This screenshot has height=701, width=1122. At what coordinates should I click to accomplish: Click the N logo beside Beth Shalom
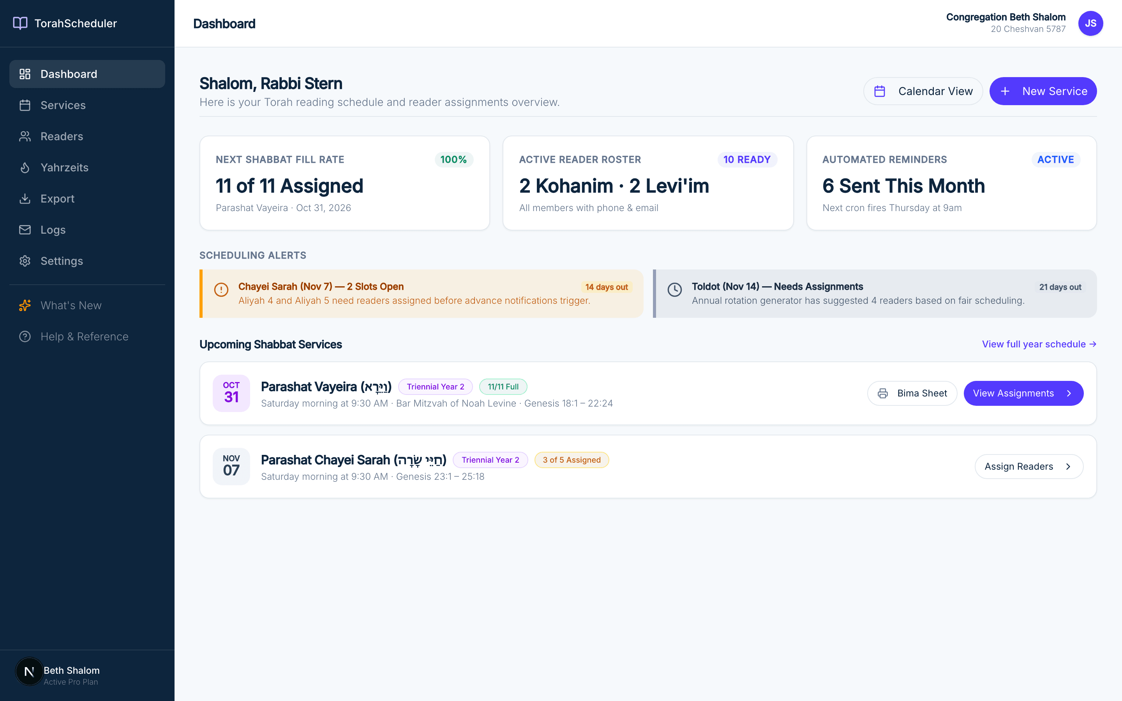[29, 671]
